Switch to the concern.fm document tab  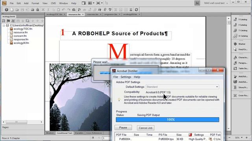pos(93,14)
